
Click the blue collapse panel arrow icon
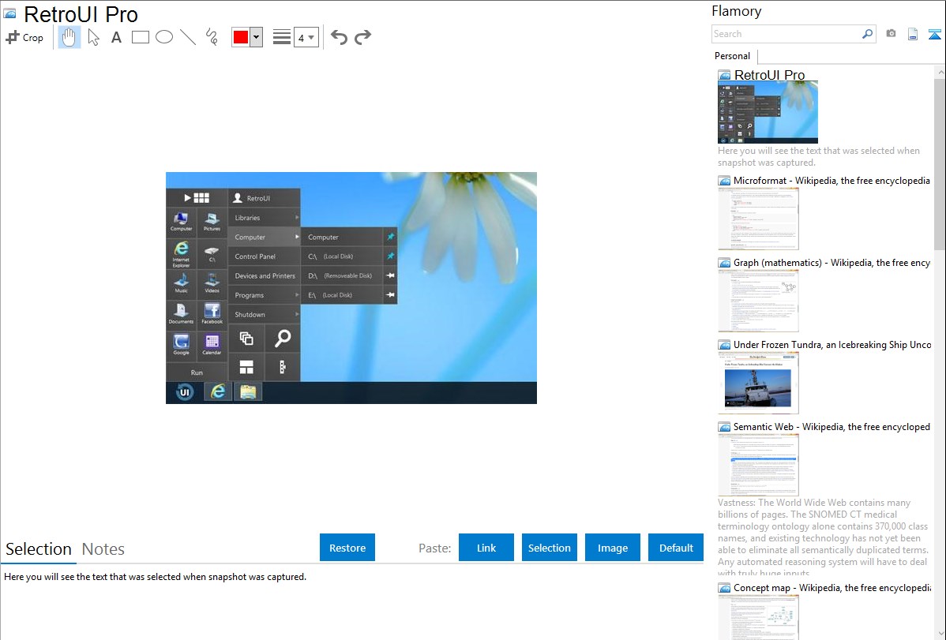coord(935,34)
